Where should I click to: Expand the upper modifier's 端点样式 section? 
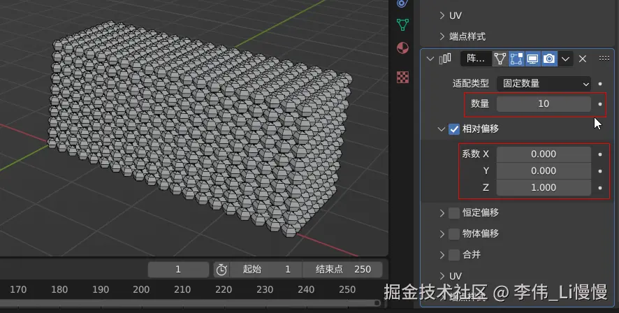pyautogui.click(x=442, y=36)
